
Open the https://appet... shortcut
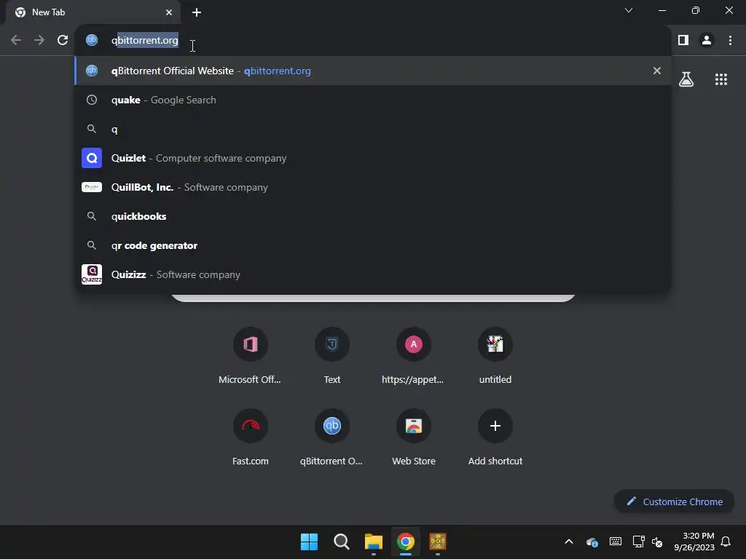click(x=414, y=355)
